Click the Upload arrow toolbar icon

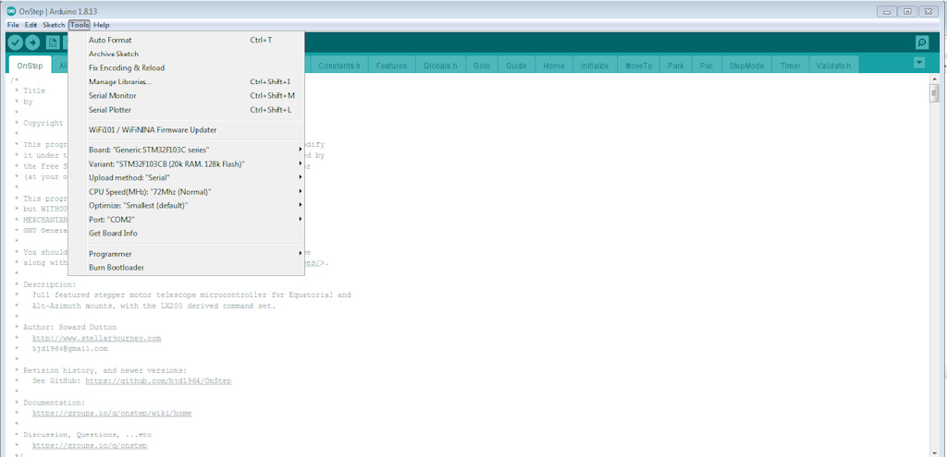[32, 42]
